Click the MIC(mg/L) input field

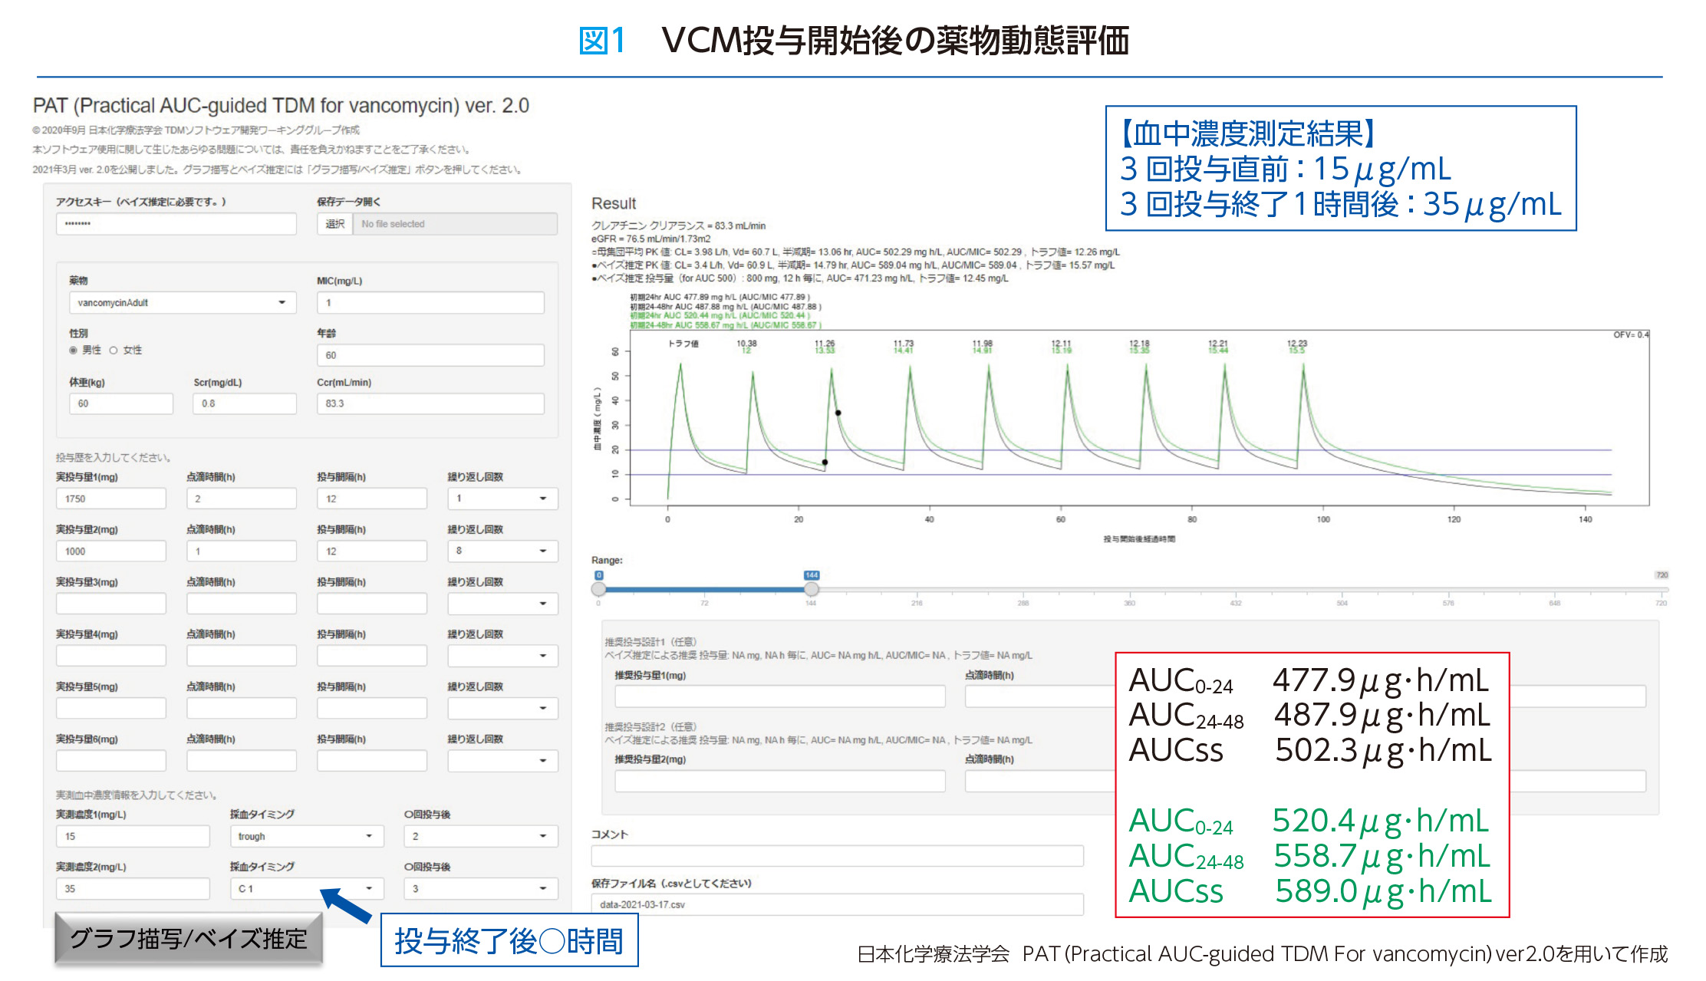pyautogui.click(x=430, y=303)
